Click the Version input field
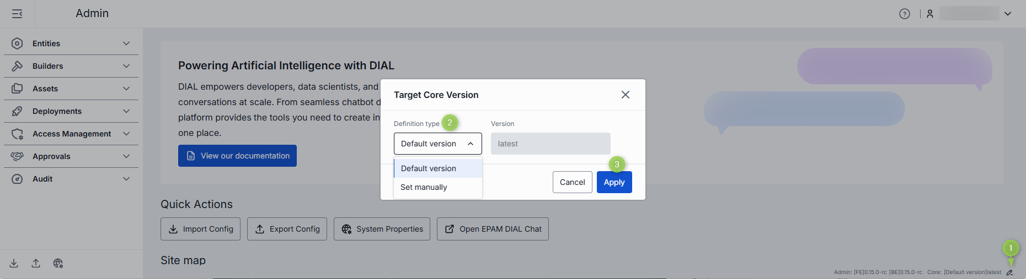 (x=550, y=144)
